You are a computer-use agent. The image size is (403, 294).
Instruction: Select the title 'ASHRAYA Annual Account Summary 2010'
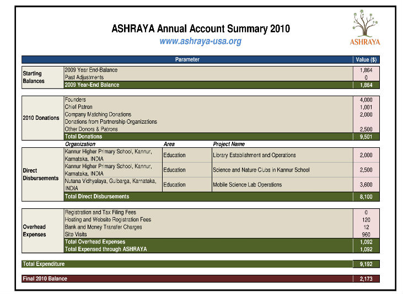(201, 29)
